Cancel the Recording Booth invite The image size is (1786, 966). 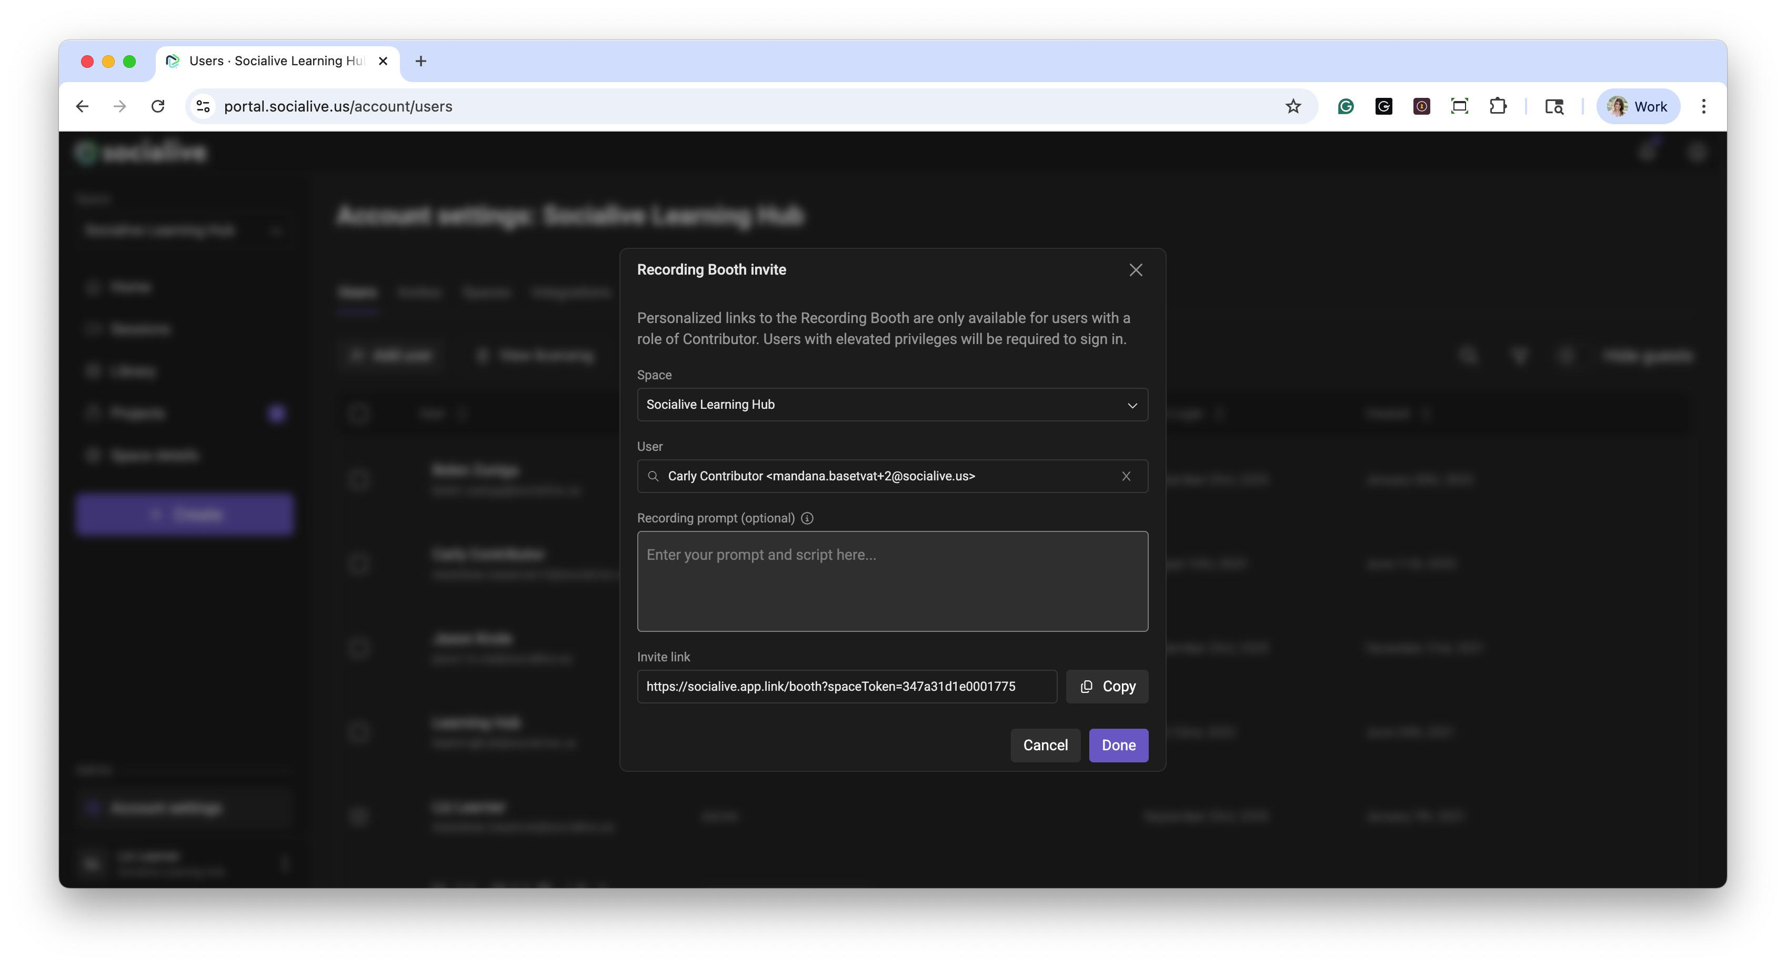(1045, 745)
